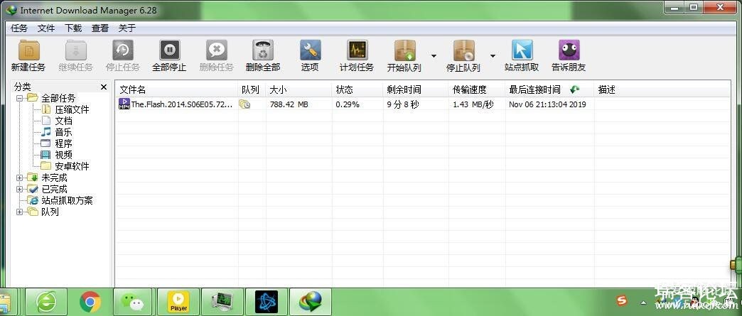Click the 删除任务 toolbar icon
Image resolution: width=742 pixels, height=316 pixels.
click(217, 50)
